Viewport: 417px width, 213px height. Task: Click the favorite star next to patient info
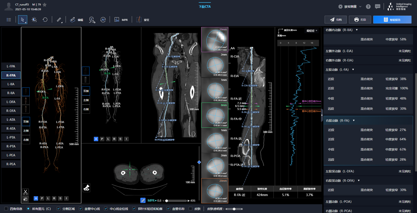click(45, 5)
